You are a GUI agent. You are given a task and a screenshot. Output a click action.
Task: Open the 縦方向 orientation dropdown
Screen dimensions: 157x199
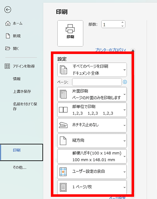(92, 141)
